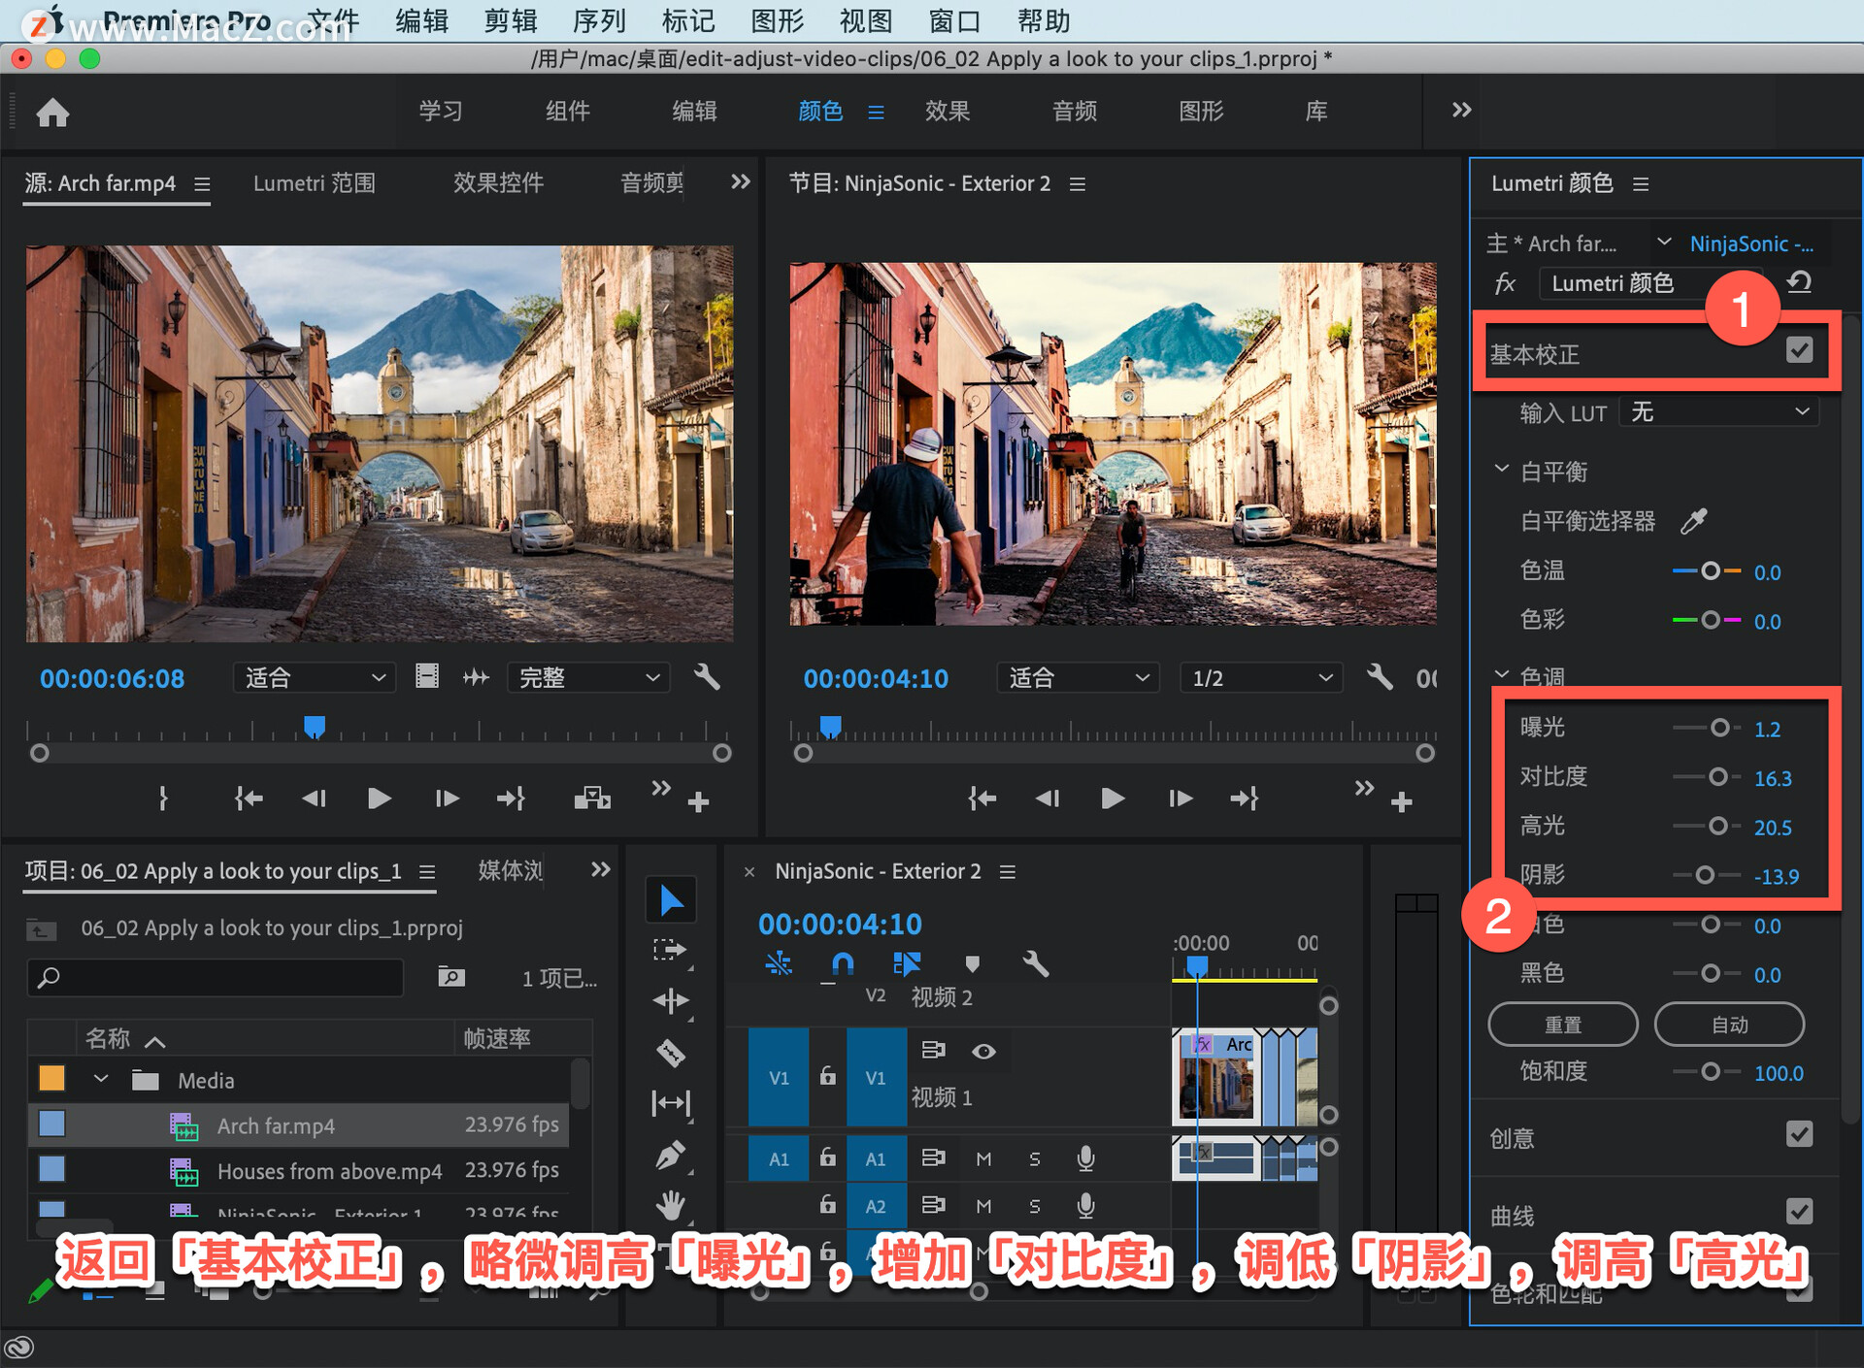The width and height of the screenshot is (1864, 1368).
Task: Reset the Lumetri Color effect
Action: (1799, 282)
